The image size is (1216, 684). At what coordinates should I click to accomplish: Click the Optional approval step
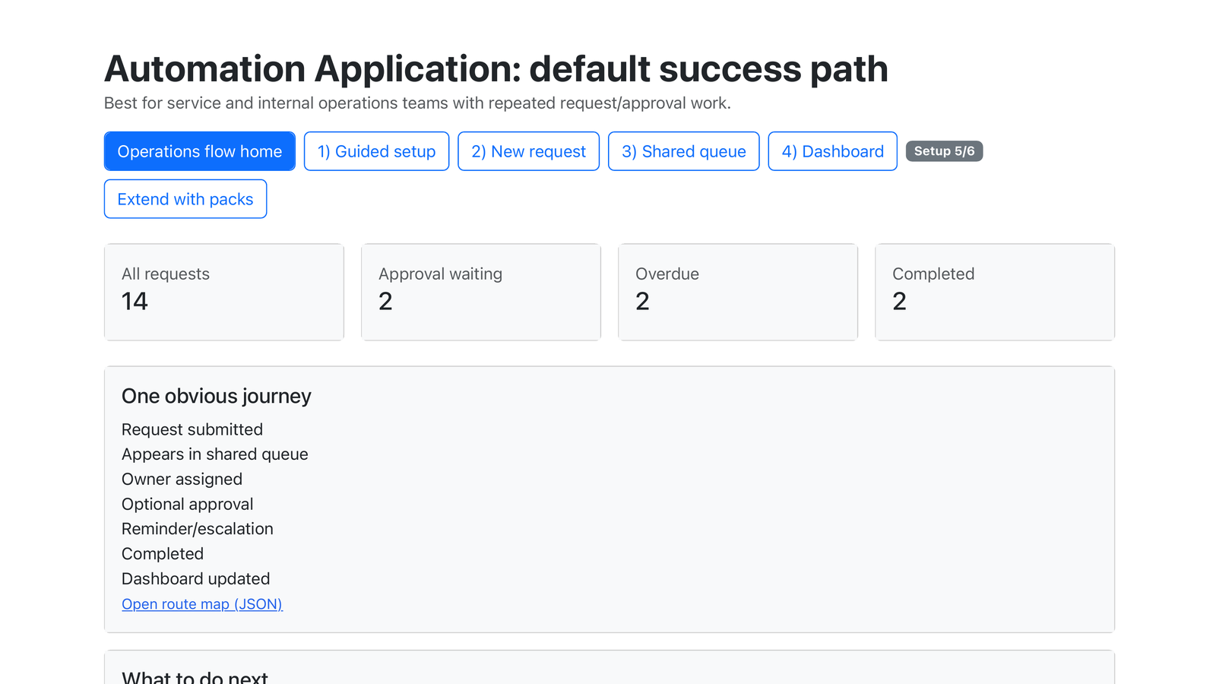(x=187, y=504)
